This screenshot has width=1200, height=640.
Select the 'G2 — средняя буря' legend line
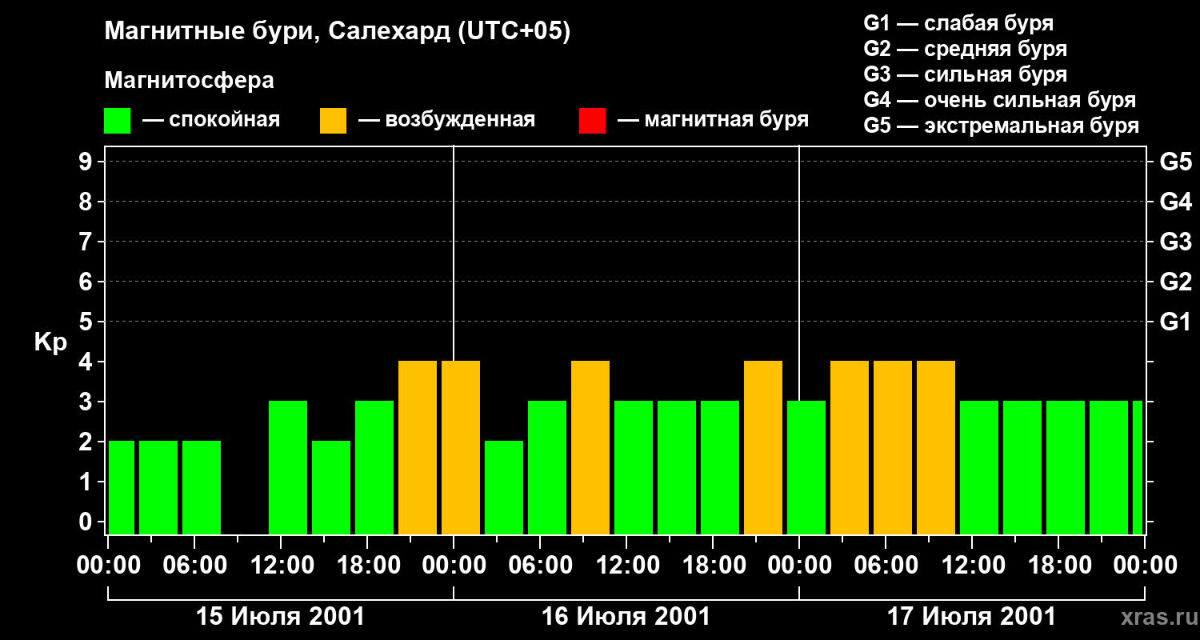(965, 49)
